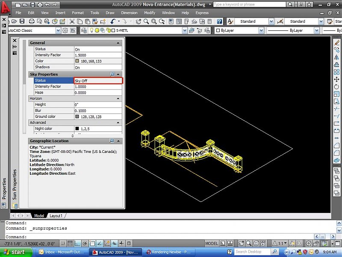
Task: Open the ByLayer color dropdown
Action: [261, 30]
